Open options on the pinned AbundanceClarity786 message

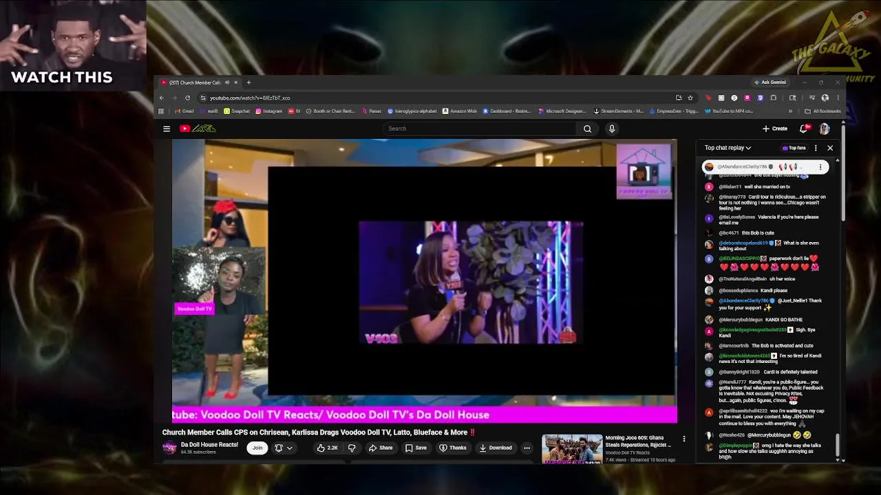[820, 167]
